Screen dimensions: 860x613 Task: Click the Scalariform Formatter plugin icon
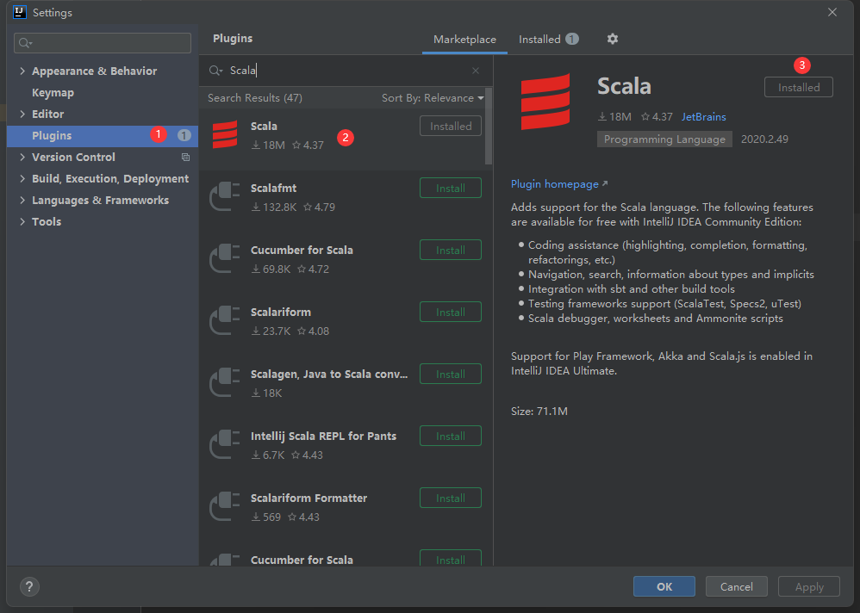coord(225,506)
